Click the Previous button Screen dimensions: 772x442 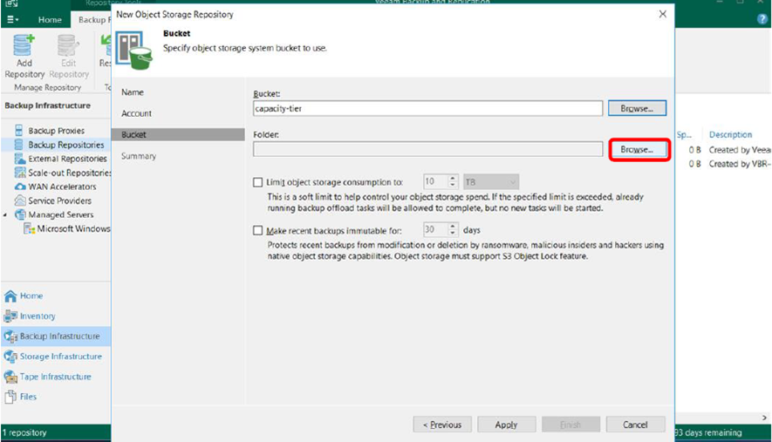point(442,425)
